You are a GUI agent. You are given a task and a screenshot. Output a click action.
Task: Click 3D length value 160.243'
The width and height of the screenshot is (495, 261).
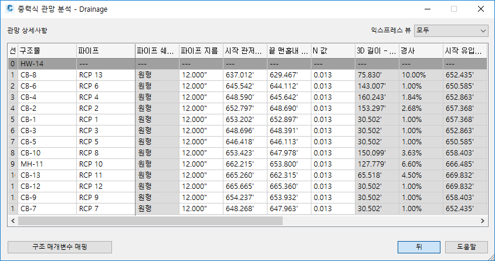pyautogui.click(x=377, y=97)
